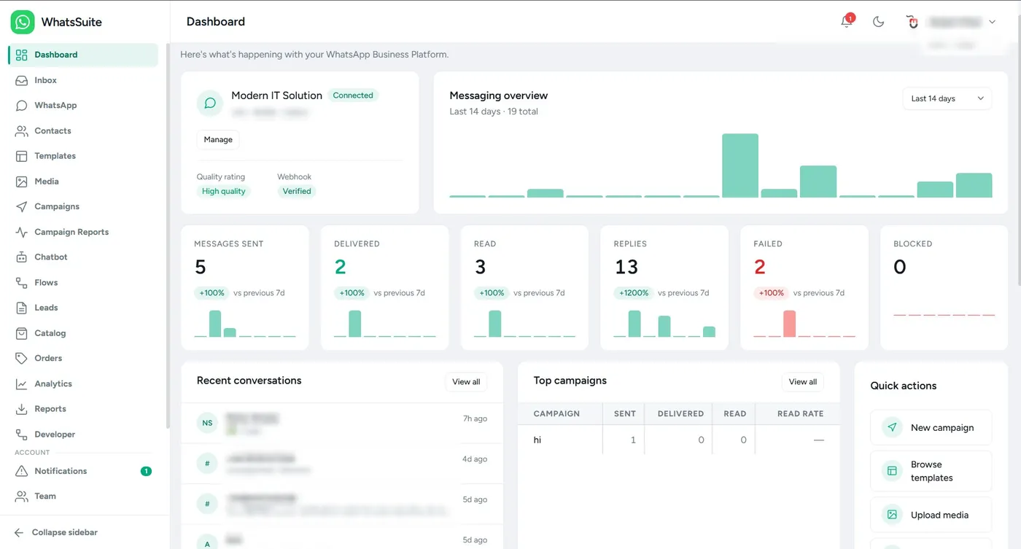Click the Analytics chart icon
Image resolution: width=1021 pixels, height=549 pixels.
[x=22, y=383]
